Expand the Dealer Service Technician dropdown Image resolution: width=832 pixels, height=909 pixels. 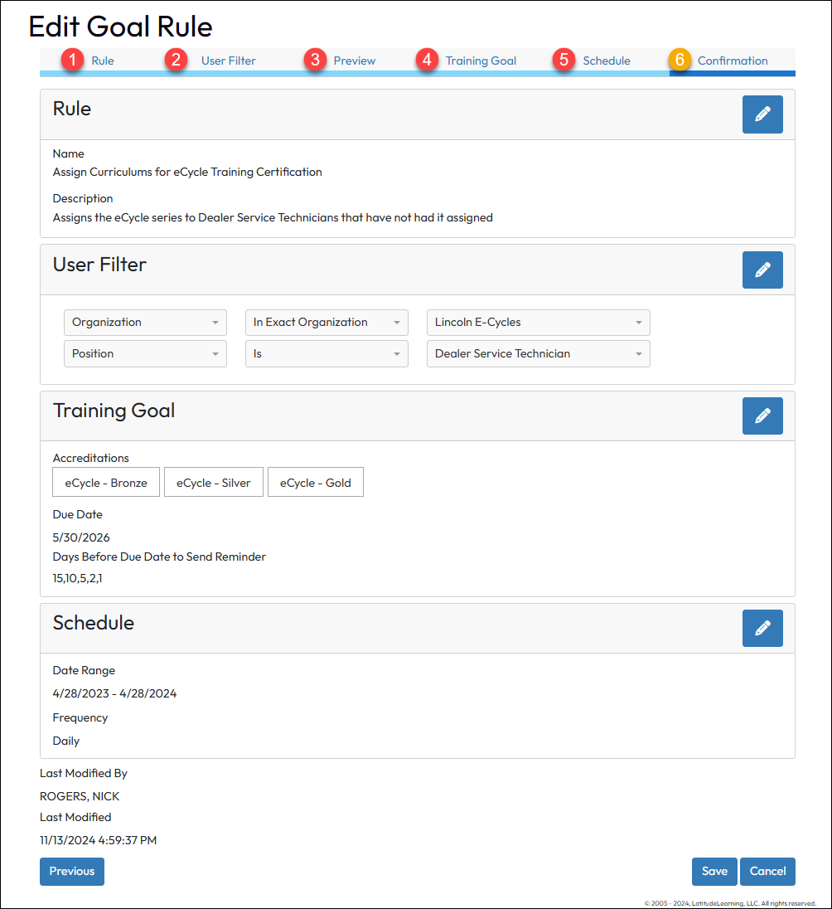(x=538, y=353)
